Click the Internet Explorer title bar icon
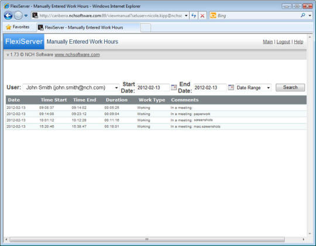 pos(6,6)
